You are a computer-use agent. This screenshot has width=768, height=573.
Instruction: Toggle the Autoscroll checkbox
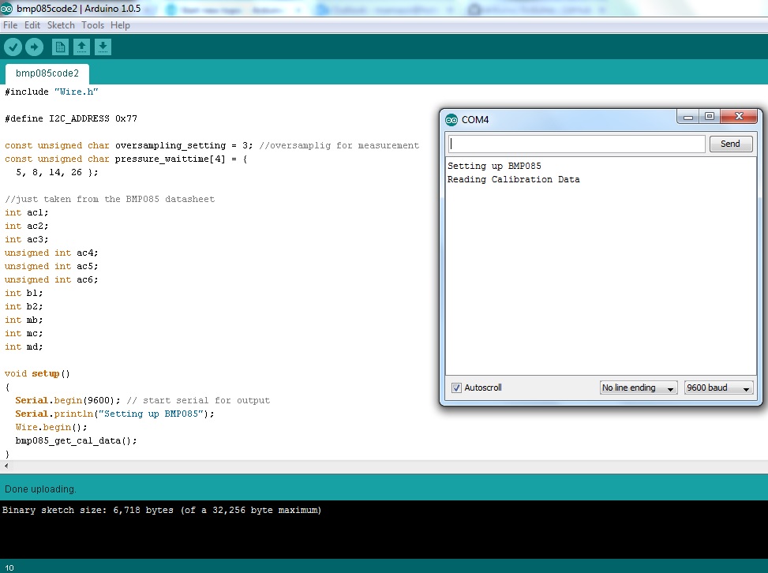(x=456, y=388)
